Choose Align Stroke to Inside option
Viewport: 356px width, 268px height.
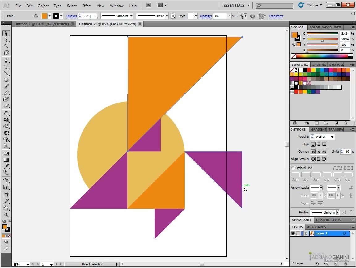click(319, 159)
